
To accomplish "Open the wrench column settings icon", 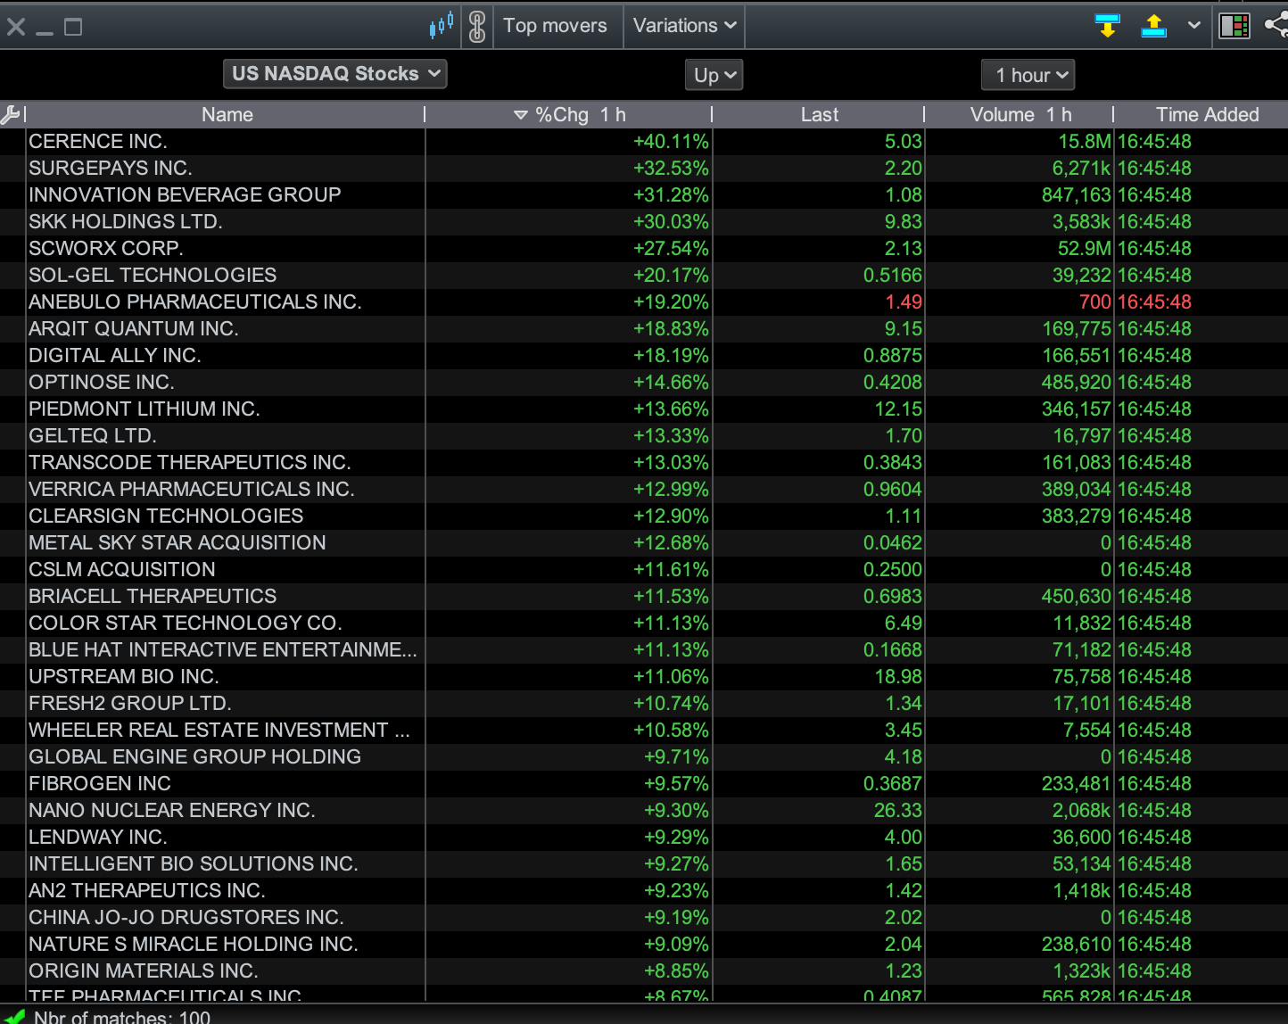I will pos(12,114).
